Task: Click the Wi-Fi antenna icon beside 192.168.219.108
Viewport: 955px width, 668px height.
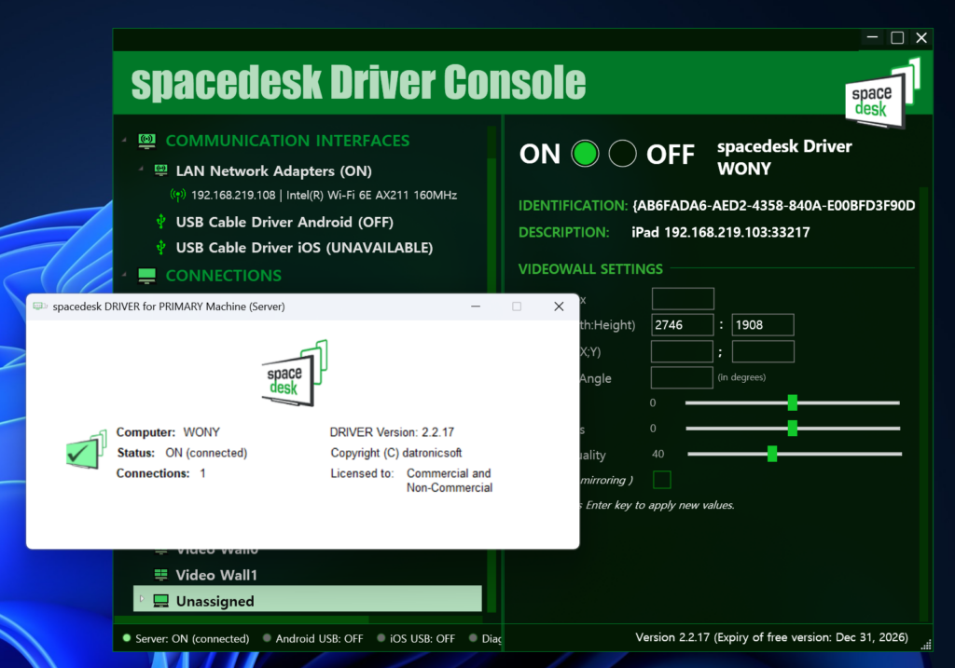Action: 177,196
